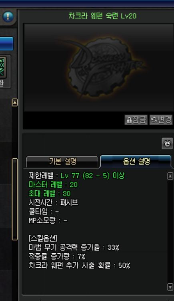174x301 pixels.
Task: Click the 제한레벨 Lv 77 requirement line
Action: (x=77, y=176)
